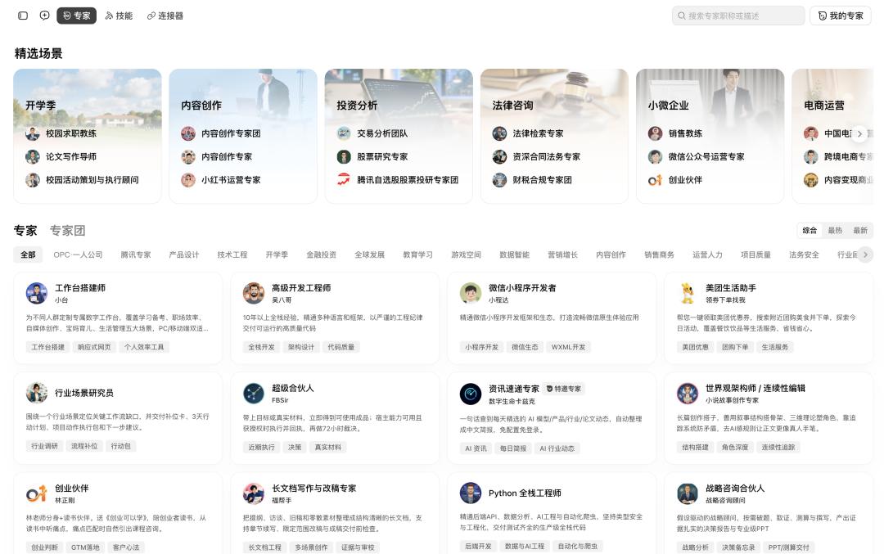Open 内容创作专家 in 内容创作 card
884x554 pixels.
point(227,156)
